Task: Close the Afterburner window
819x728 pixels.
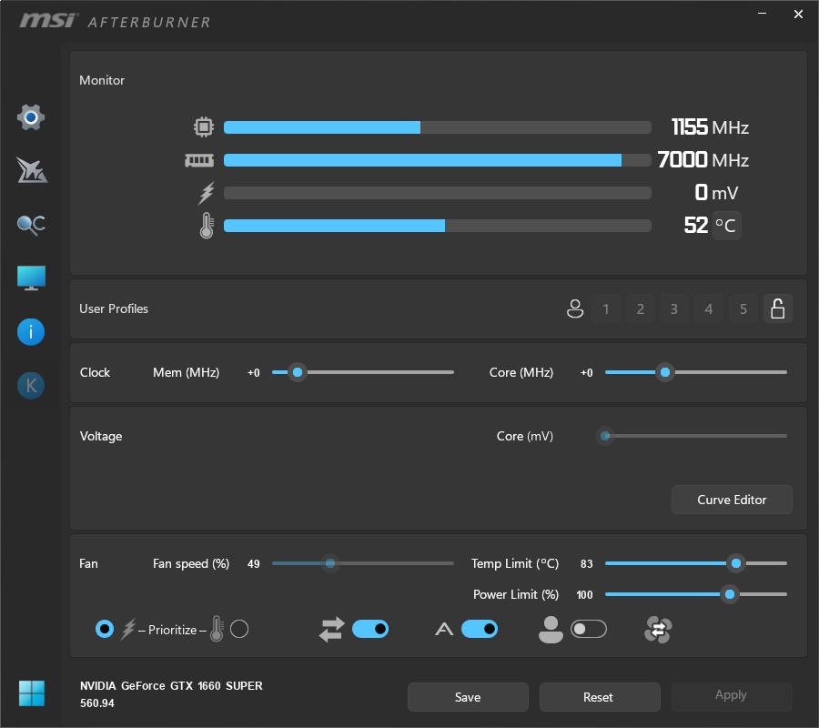Action: pyautogui.click(x=798, y=14)
